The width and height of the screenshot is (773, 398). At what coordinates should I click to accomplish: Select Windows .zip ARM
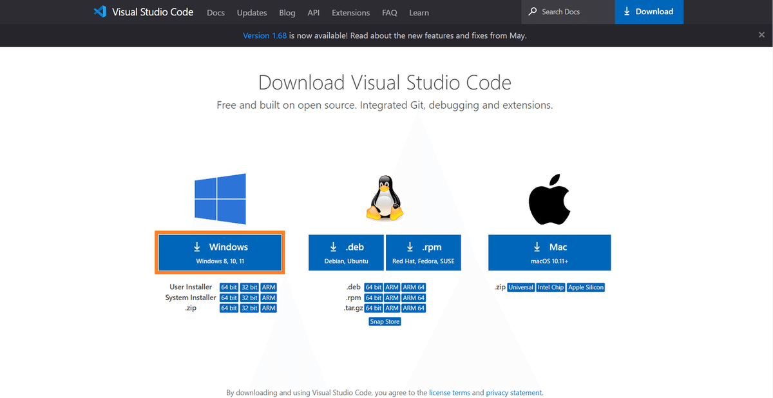coord(269,308)
